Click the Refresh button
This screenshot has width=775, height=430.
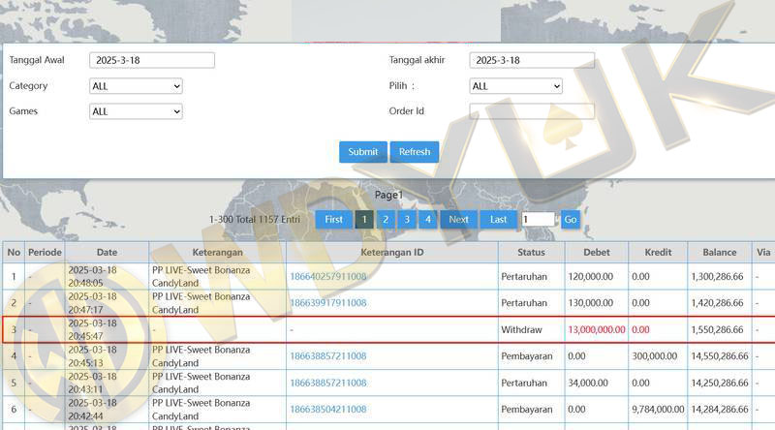coord(415,152)
